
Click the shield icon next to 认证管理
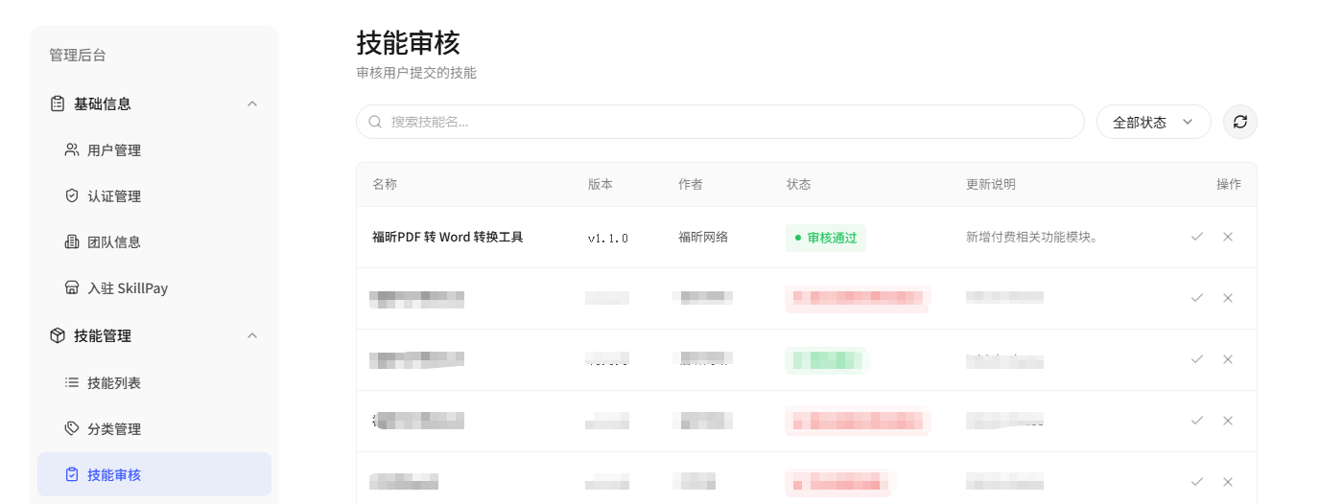72,195
